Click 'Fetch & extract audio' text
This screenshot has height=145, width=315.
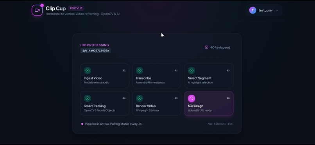click(x=97, y=83)
